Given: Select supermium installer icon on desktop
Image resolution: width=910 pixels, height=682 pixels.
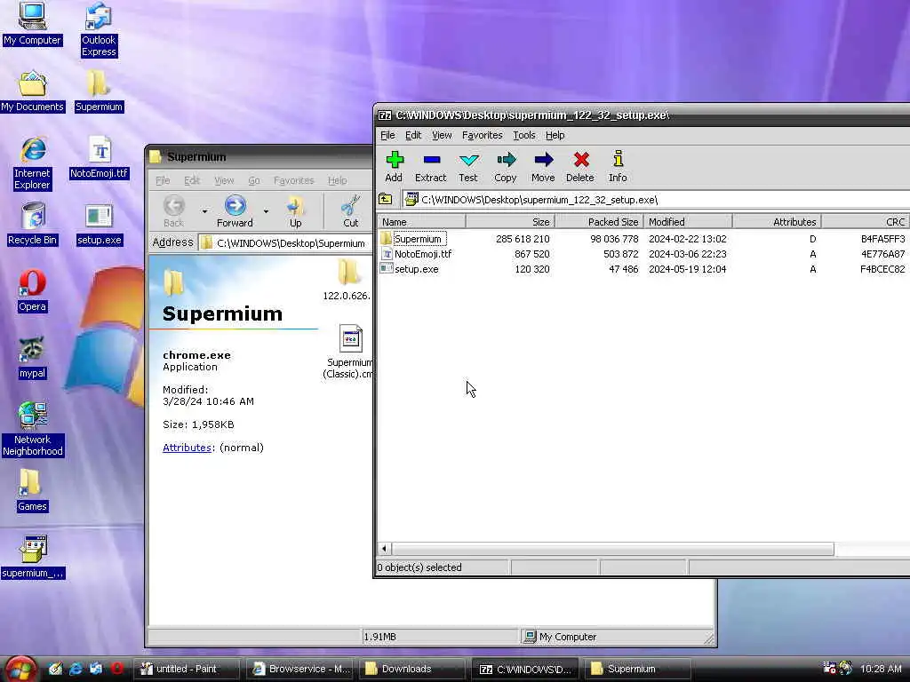Looking at the screenshot, I should (x=33, y=558).
